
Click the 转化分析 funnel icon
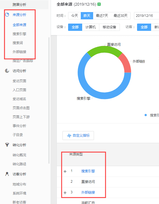[x=7, y=145]
